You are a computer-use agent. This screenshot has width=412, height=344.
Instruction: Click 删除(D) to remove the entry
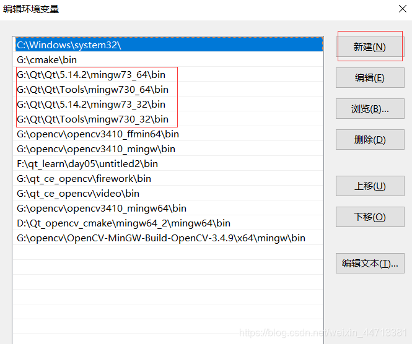[x=370, y=140]
